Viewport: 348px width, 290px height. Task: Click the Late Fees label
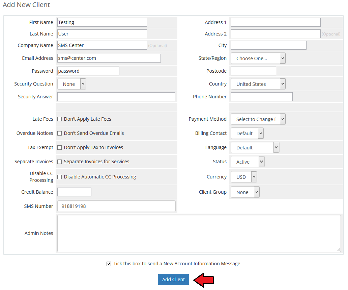(x=43, y=119)
